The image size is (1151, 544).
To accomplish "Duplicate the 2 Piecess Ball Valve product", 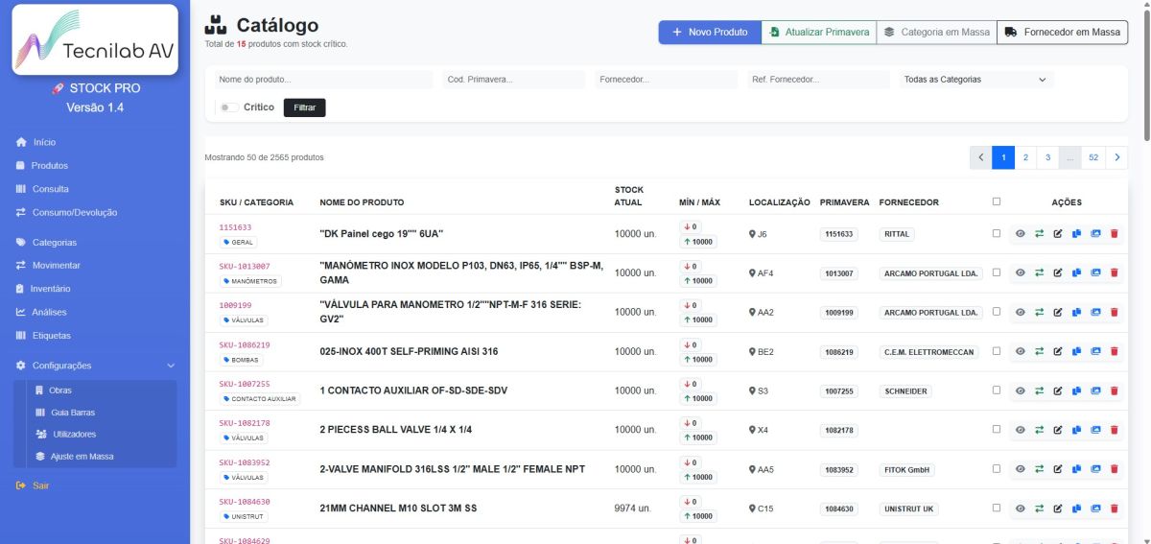I will pos(1076,430).
